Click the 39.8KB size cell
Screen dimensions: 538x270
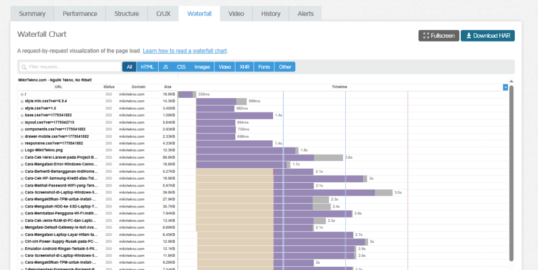170,193
